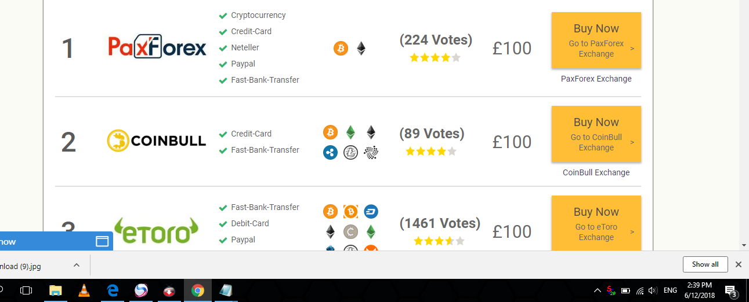Open File Explorer from taskbar
Image resolution: width=749 pixels, height=302 pixels.
(x=56, y=290)
